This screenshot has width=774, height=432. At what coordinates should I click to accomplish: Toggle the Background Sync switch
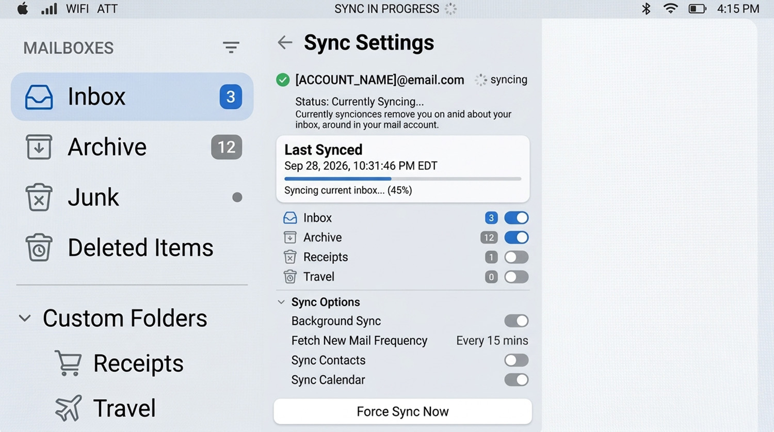(517, 321)
